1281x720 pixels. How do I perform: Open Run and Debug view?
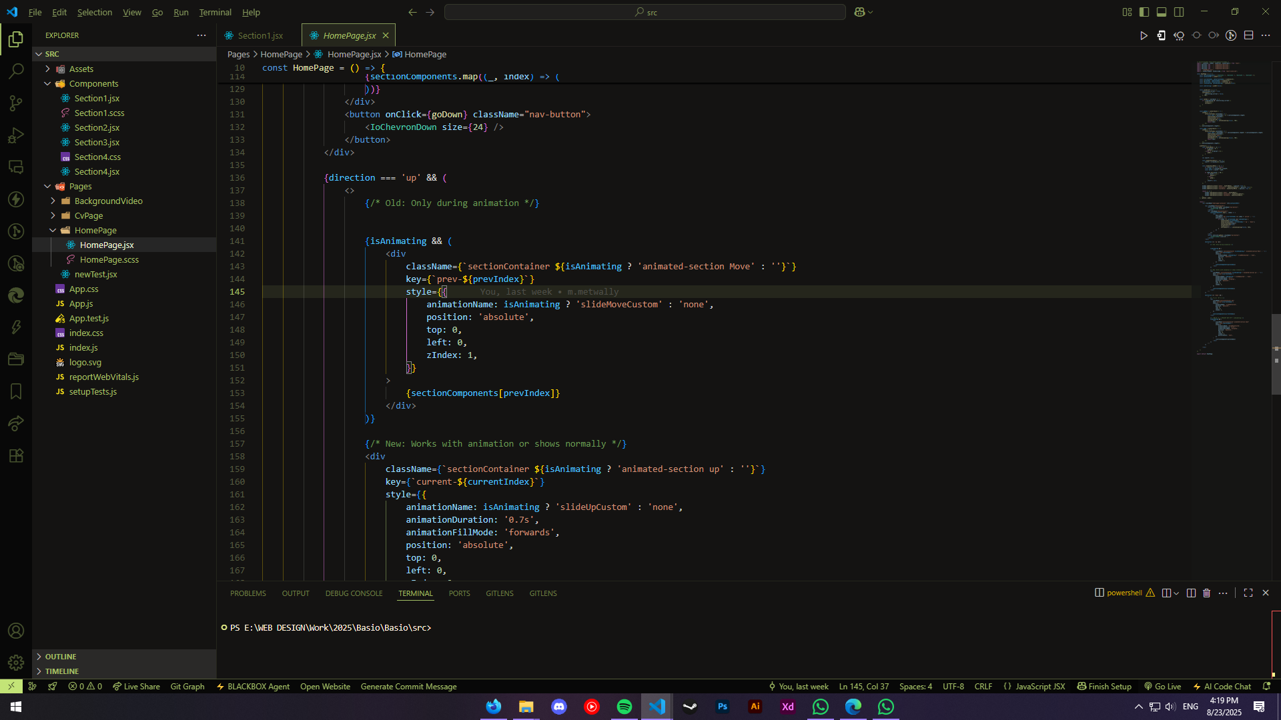pyautogui.click(x=16, y=135)
